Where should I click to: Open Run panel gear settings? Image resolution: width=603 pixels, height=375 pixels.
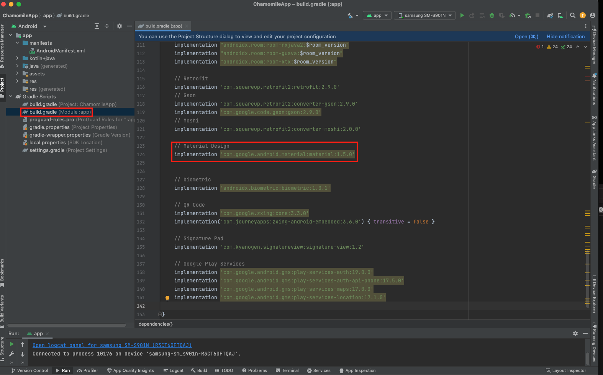click(575, 333)
